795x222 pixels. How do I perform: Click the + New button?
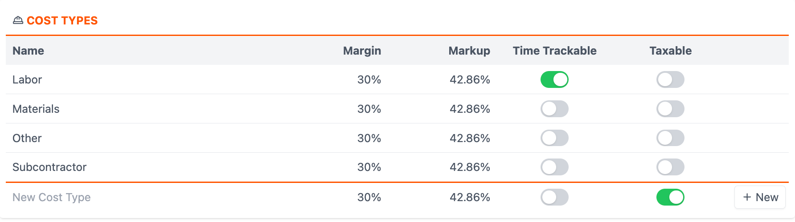tap(760, 197)
